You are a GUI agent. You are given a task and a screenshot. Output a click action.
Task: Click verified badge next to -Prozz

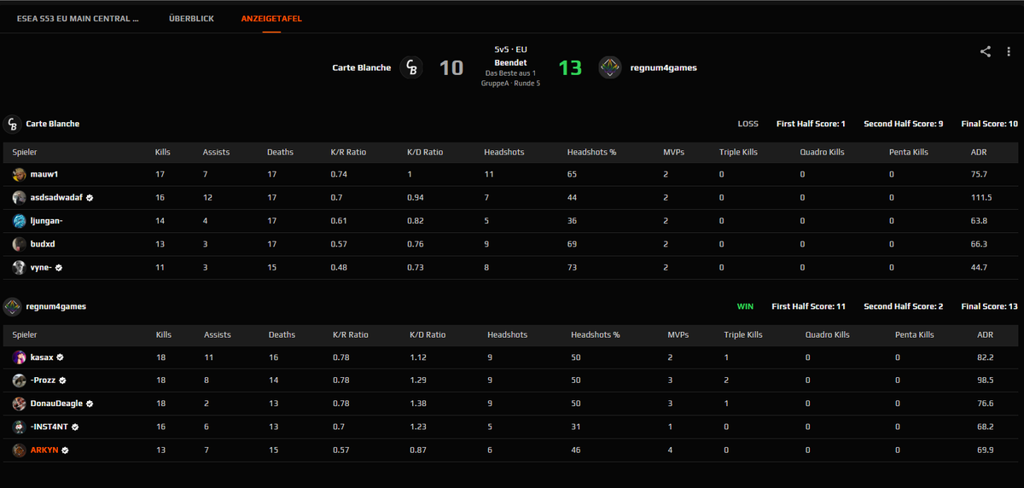coord(63,380)
